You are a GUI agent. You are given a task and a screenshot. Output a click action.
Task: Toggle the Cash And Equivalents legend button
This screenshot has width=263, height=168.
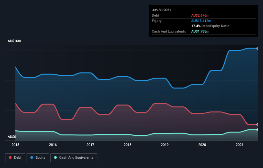pyautogui.click(x=74, y=158)
